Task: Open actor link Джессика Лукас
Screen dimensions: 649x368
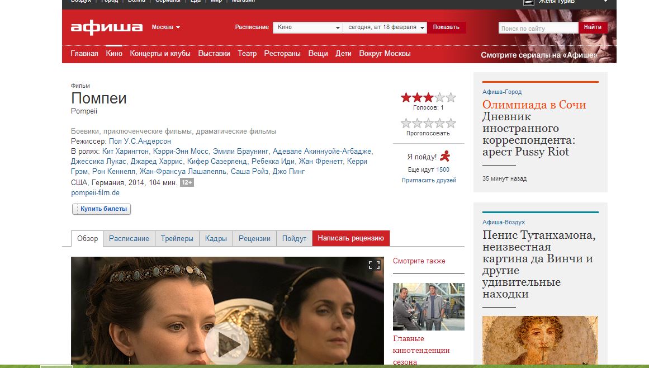Action: [x=98, y=162]
